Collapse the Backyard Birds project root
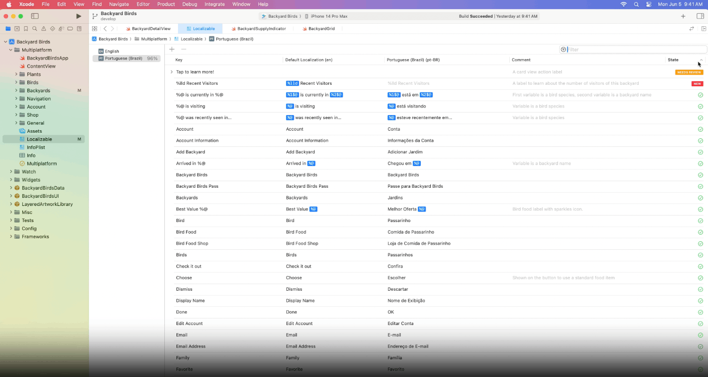This screenshot has width=708, height=377. 5,42
